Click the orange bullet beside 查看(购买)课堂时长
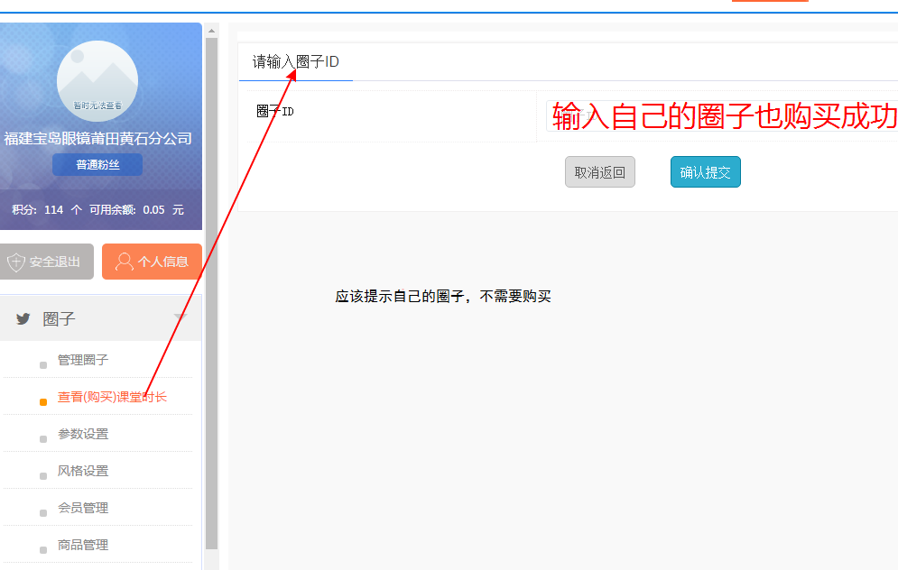The image size is (898, 570). tap(43, 402)
